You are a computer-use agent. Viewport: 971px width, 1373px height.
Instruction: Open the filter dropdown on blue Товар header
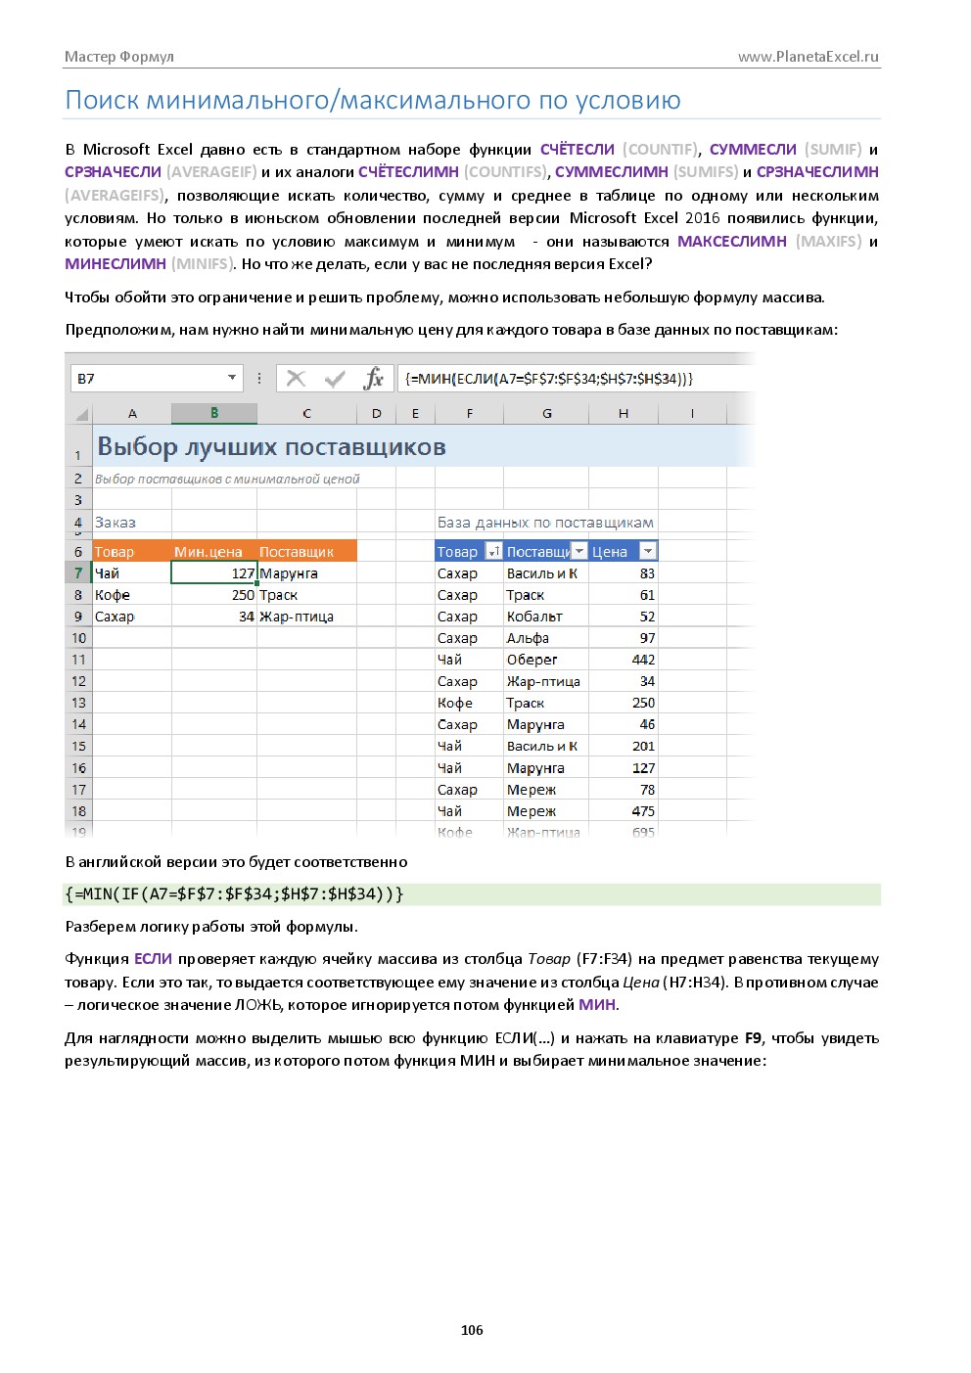pos(494,552)
